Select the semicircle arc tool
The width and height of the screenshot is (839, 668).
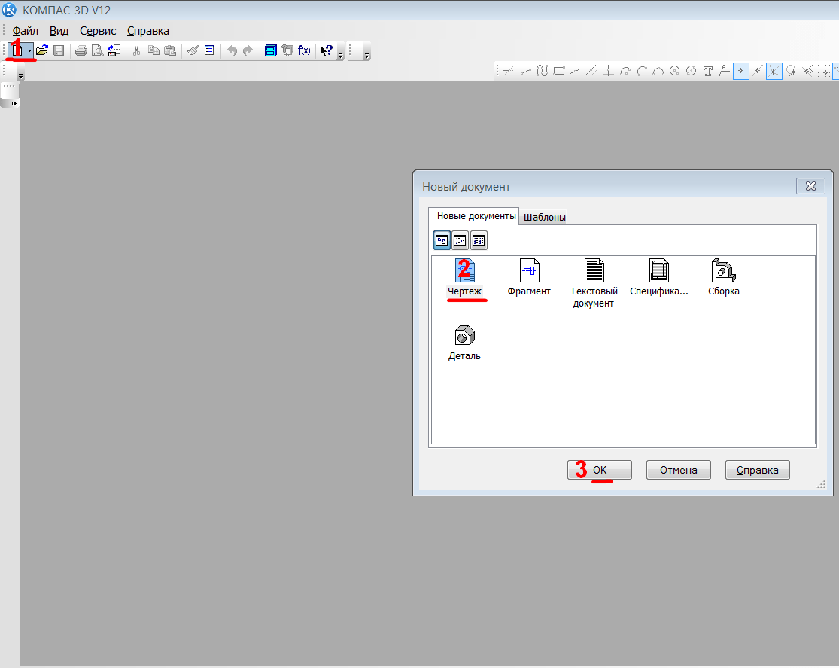[x=658, y=71]
